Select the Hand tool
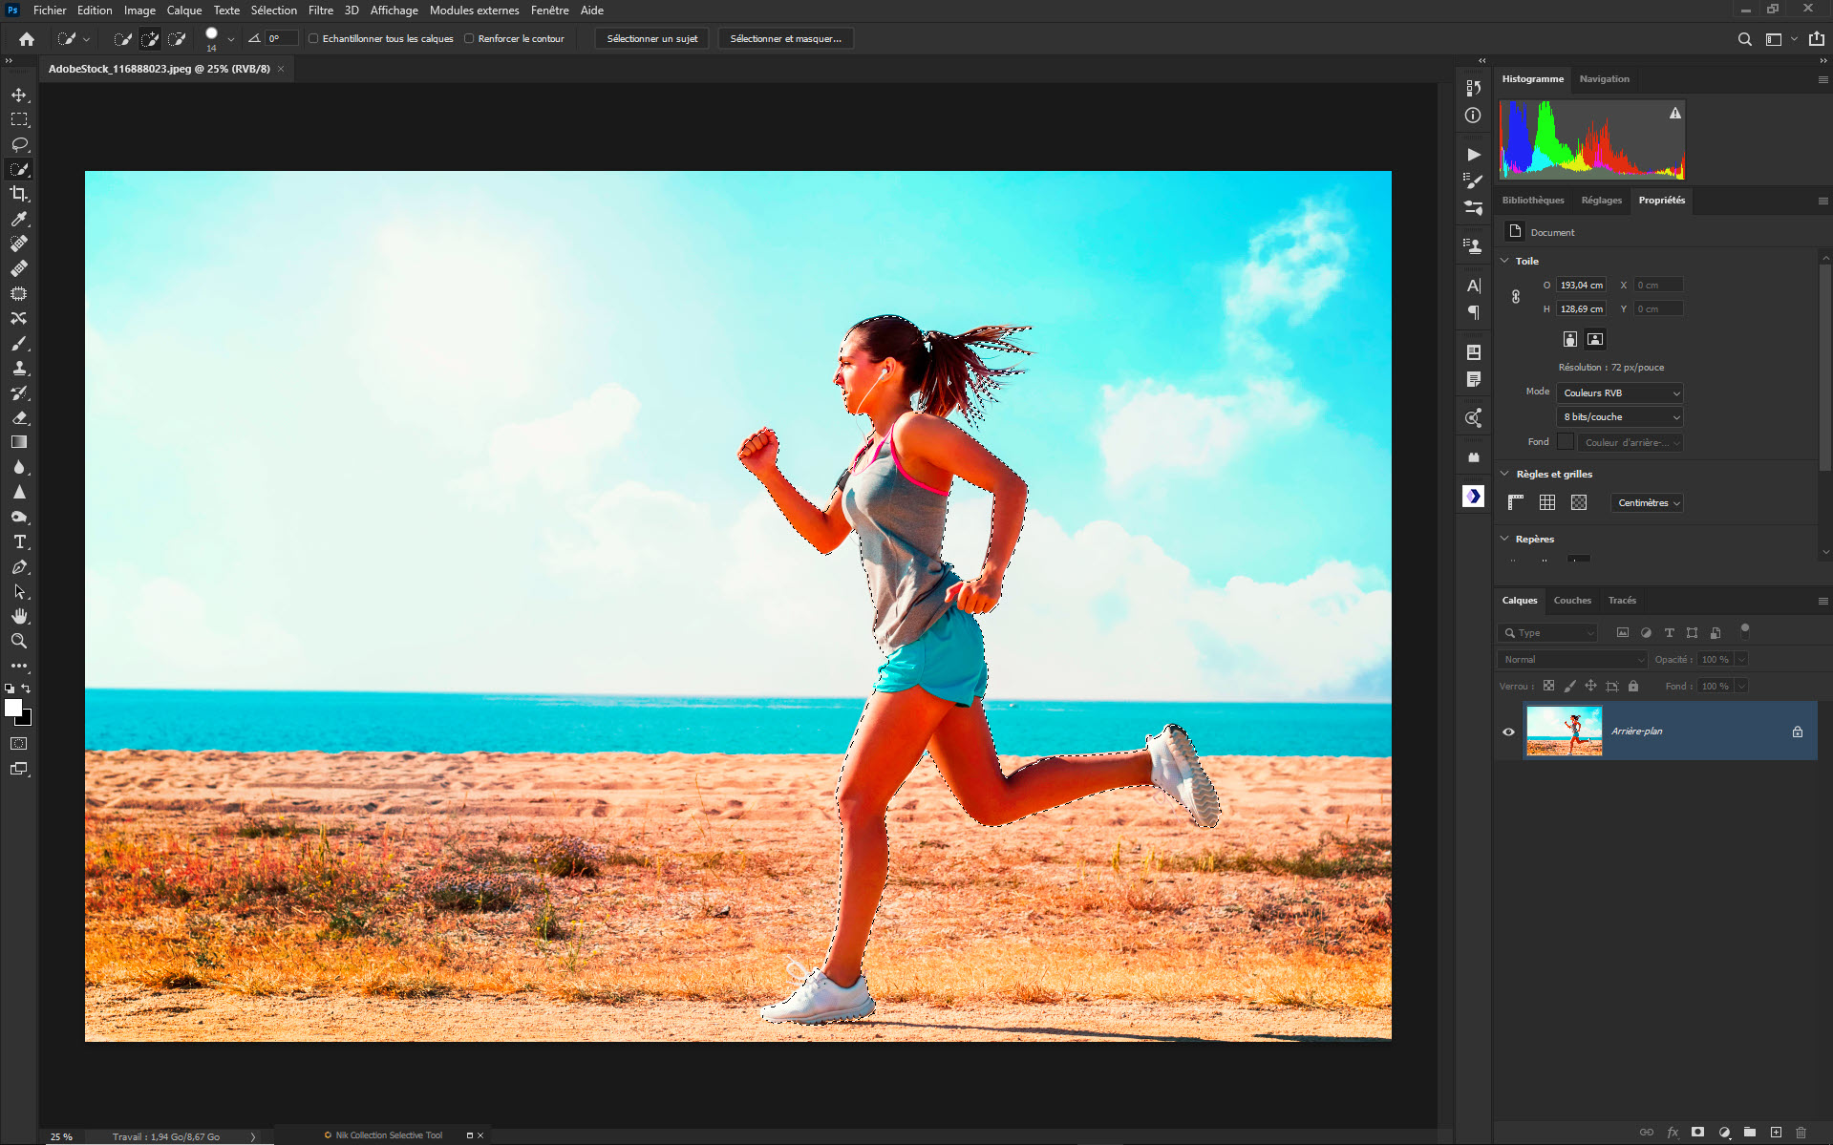 point(19,617)
